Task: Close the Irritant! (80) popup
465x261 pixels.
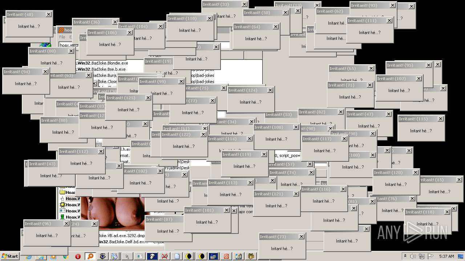Action: coord(71,51)
